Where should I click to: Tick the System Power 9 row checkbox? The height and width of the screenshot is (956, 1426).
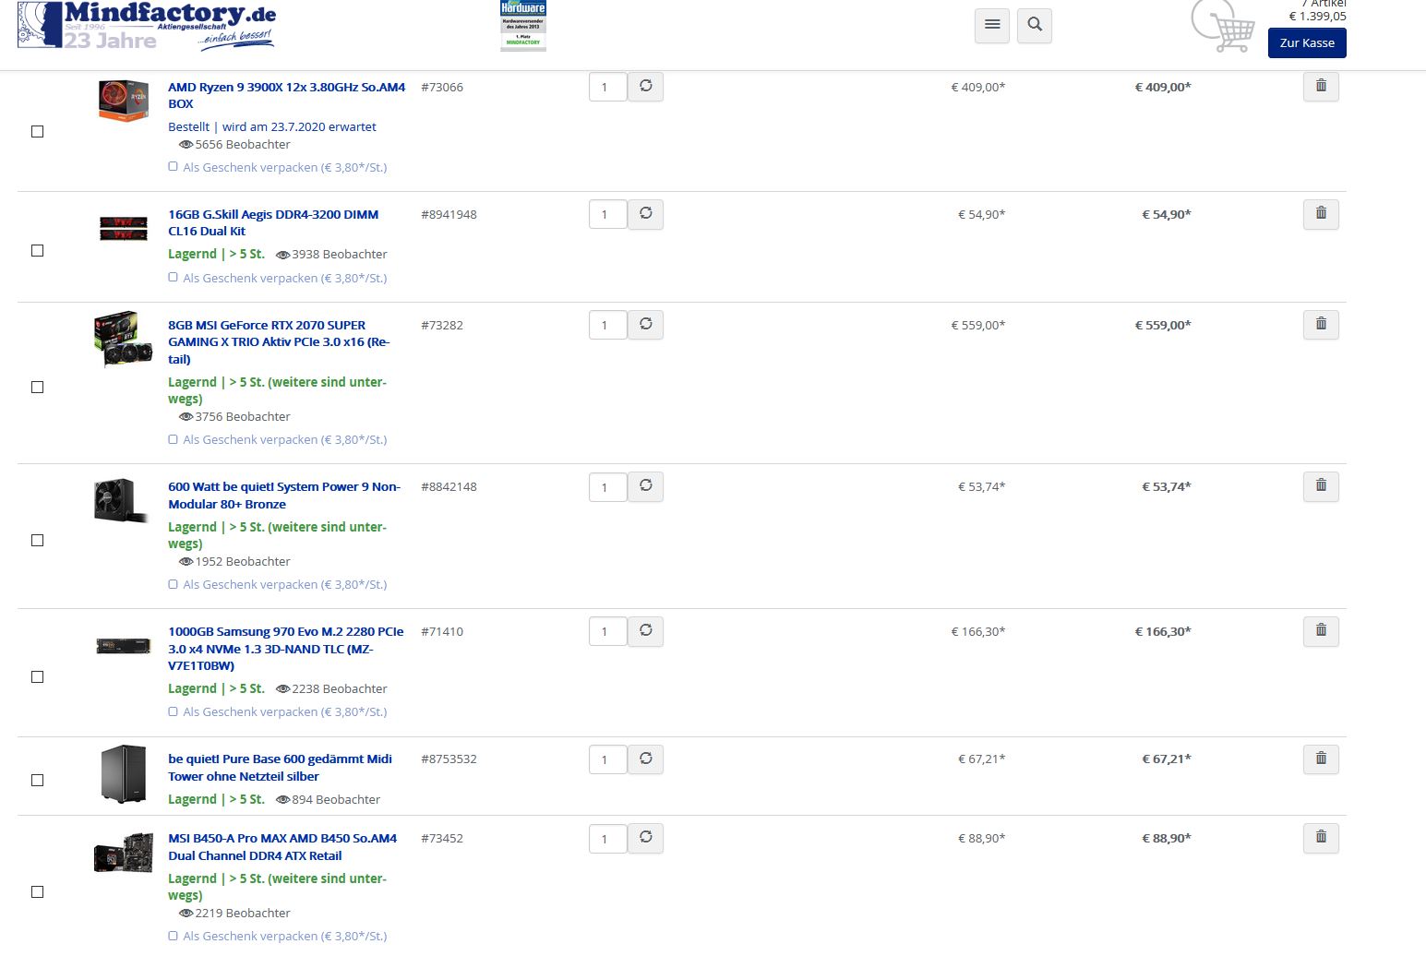[x=38, y=541]
